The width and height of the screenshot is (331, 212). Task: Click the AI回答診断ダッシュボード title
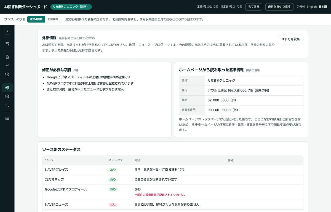[26, 7]
